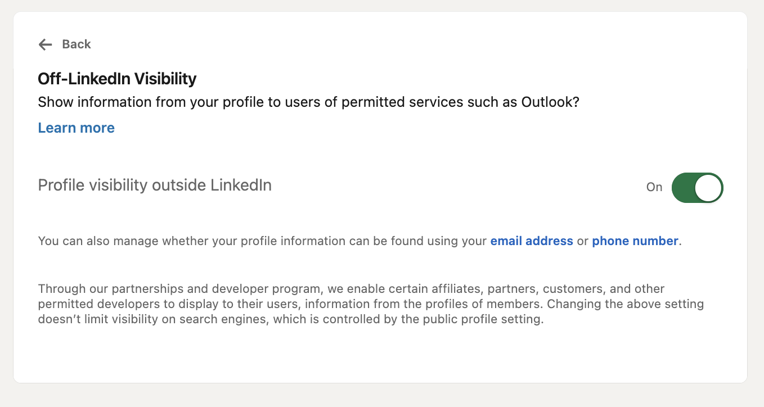
Task: Click the "On" status label
Action: (654, 188)
